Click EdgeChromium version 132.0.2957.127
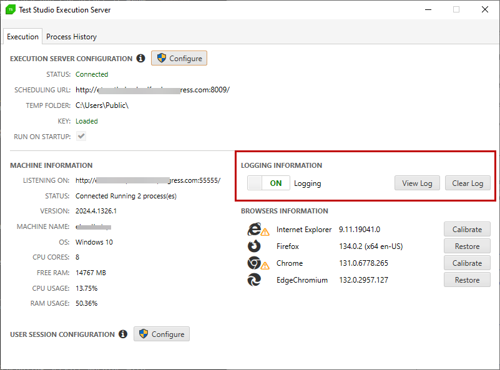This screenshot has width=500, height=370. click(x=363, y=280)
